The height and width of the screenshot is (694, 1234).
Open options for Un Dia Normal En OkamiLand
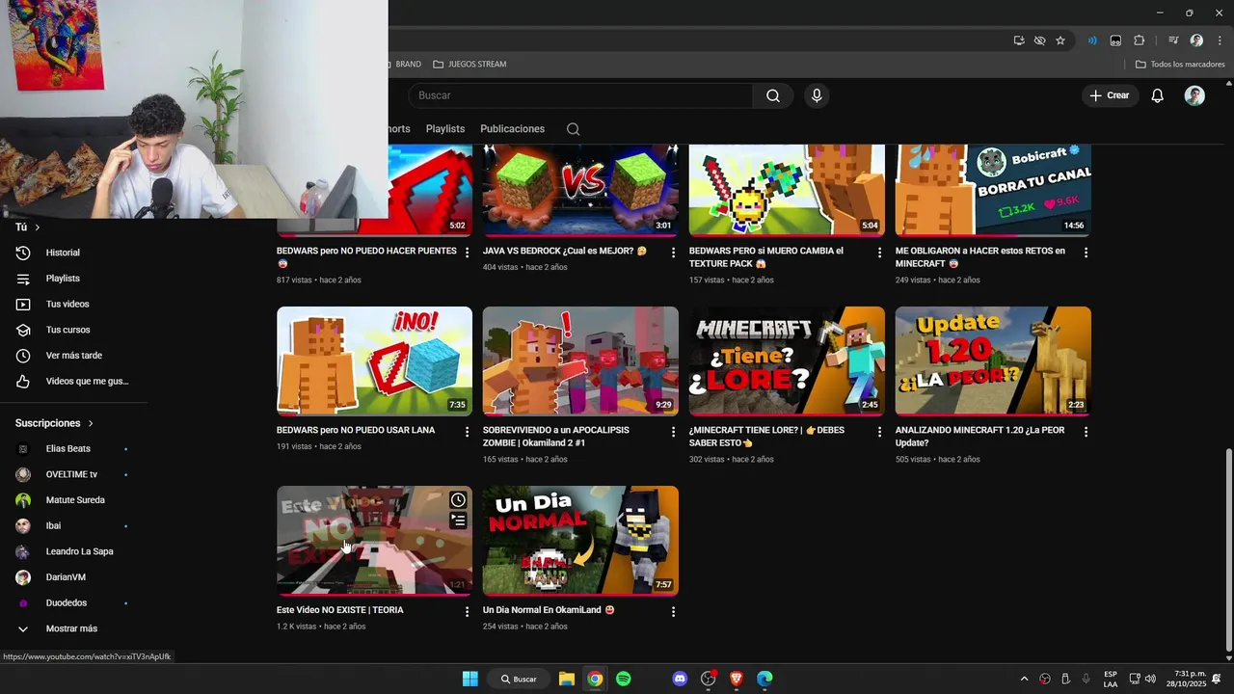[673, 612]
